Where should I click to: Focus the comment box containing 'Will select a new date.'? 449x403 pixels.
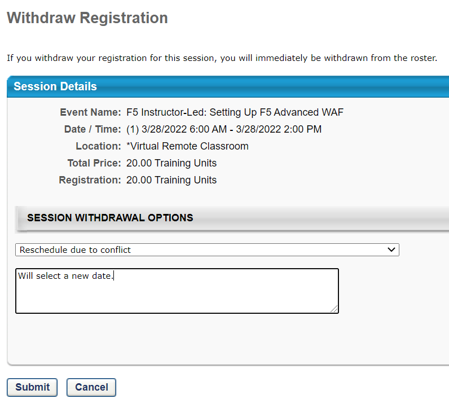coord(177,291)
